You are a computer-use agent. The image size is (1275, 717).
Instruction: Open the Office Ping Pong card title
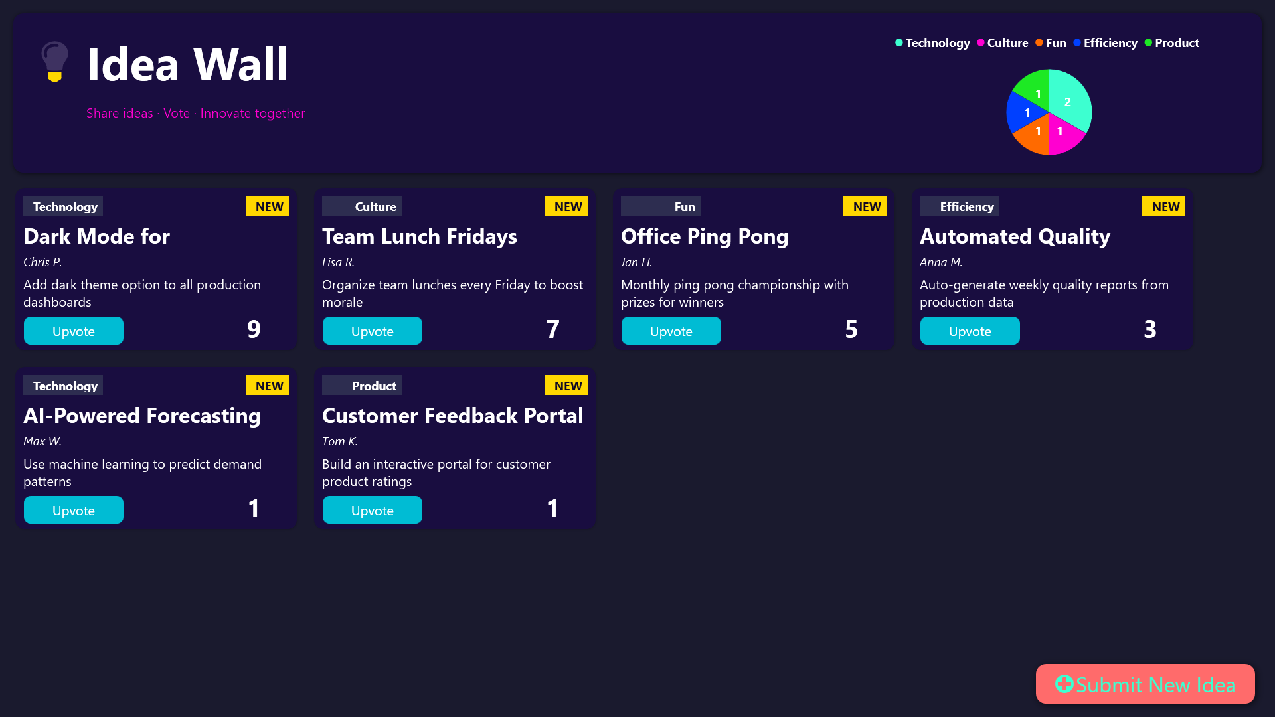point(705,236)
